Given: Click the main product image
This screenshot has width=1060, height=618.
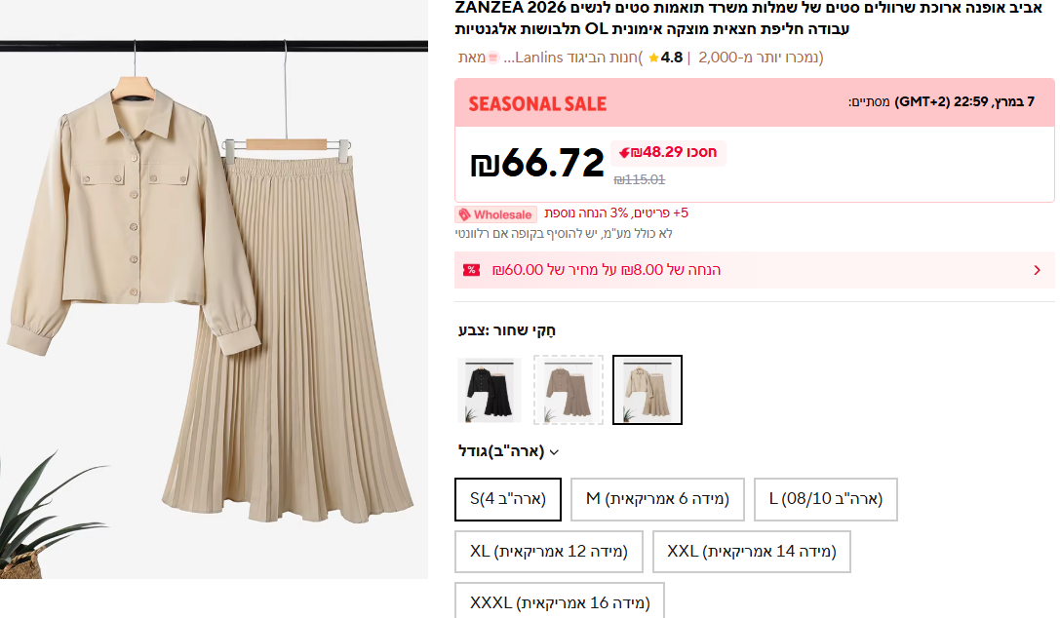Looking at the screenshot, I should coord(214,309).
